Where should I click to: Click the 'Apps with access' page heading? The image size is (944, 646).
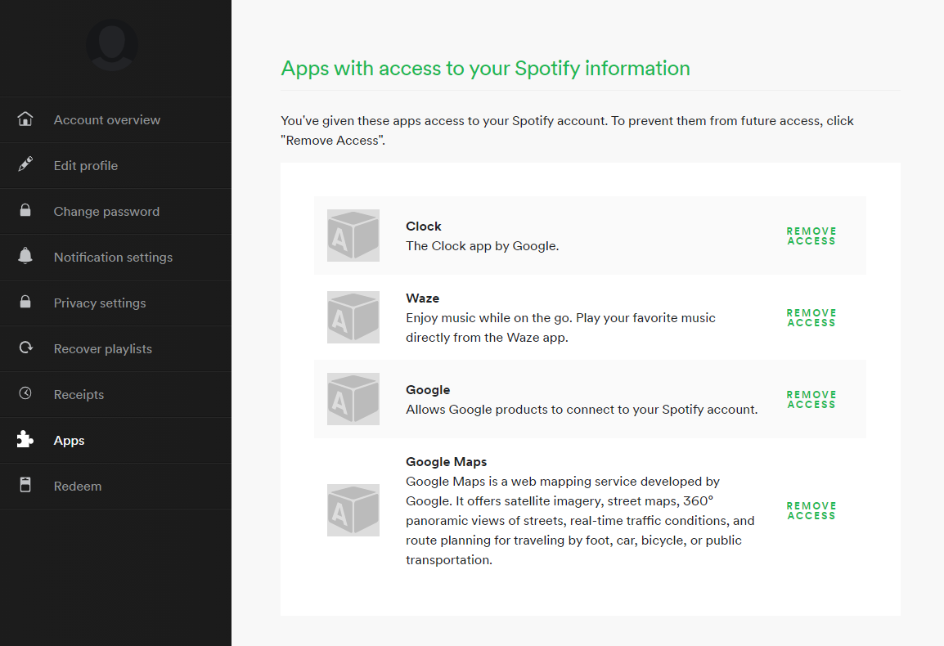tap(485, 68)
